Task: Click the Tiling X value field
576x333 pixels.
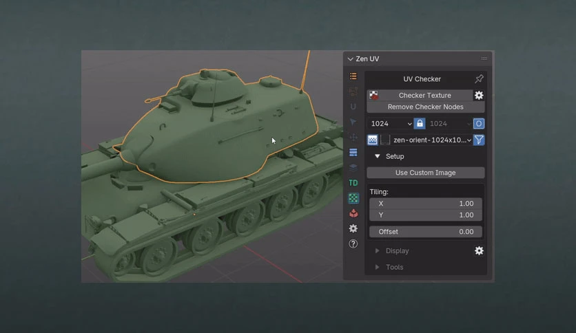Action: tap(425, 204)
